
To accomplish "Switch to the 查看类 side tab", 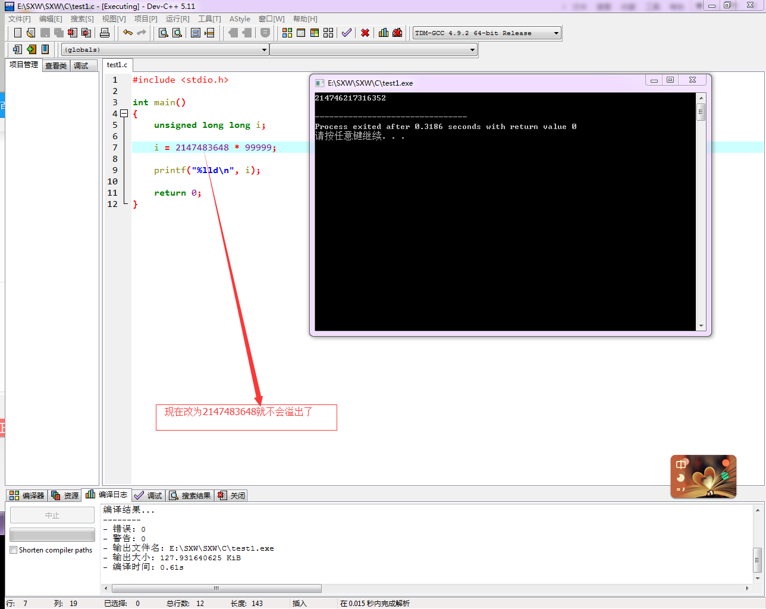I will (x=56, y=66).
